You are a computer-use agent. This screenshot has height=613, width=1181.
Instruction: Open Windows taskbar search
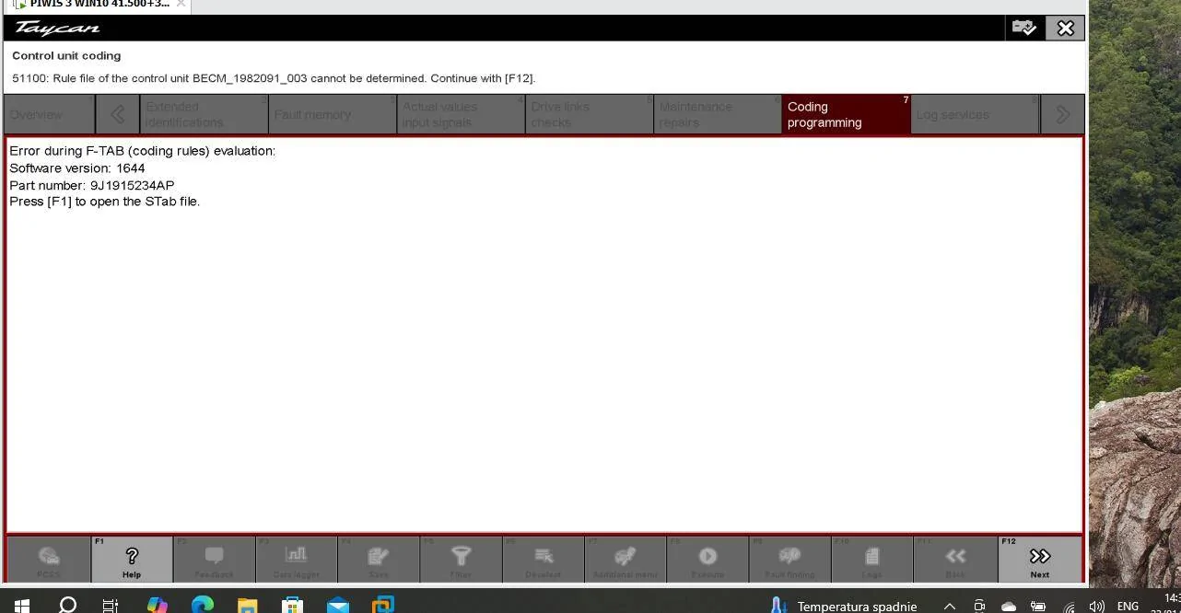click(x=67, y=606)
